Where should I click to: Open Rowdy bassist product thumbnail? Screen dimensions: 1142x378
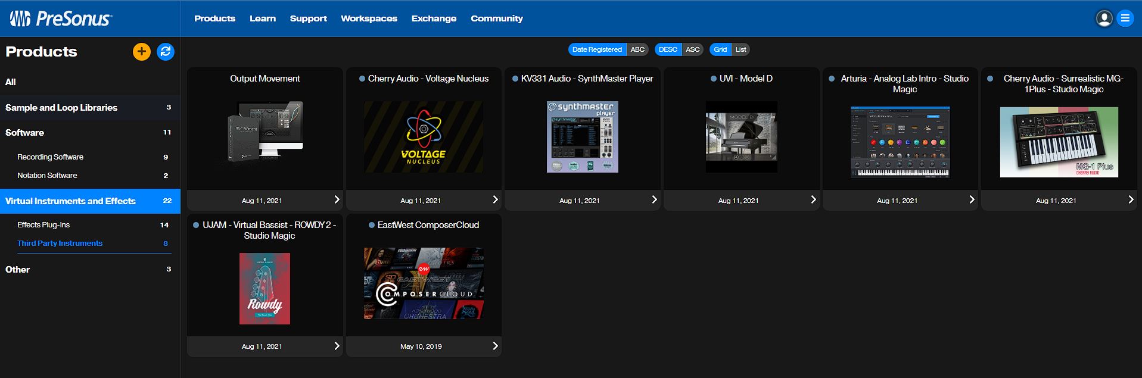click(x=265, y=289)
